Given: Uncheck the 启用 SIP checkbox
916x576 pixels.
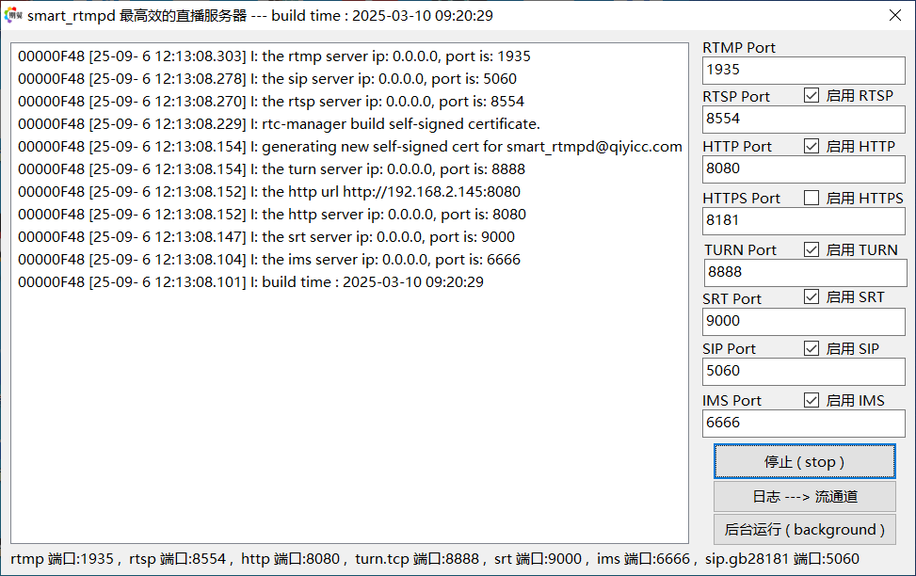Looking at the screenshot, I should (x=811, y=349).
